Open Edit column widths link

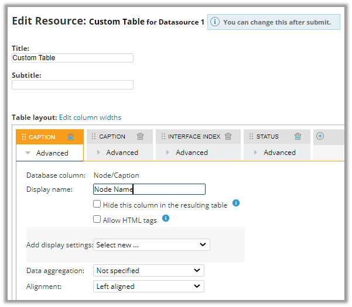(90, 117)
